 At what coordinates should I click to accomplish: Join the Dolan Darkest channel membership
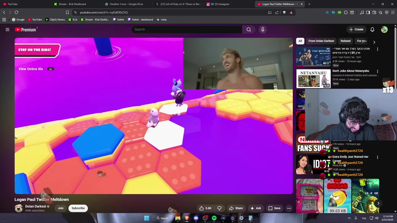coord(60,208)
